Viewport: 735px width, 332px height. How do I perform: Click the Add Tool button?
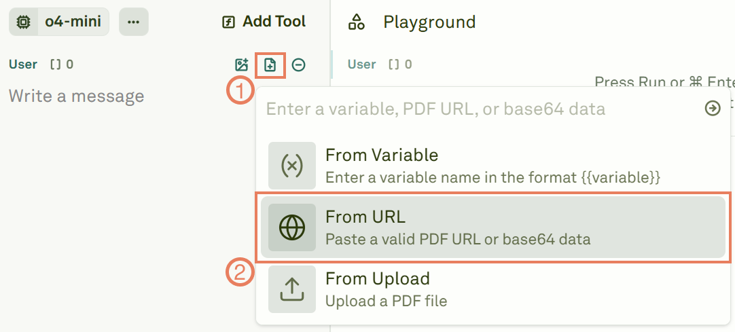pyautogui.click(x=264, y=22)
